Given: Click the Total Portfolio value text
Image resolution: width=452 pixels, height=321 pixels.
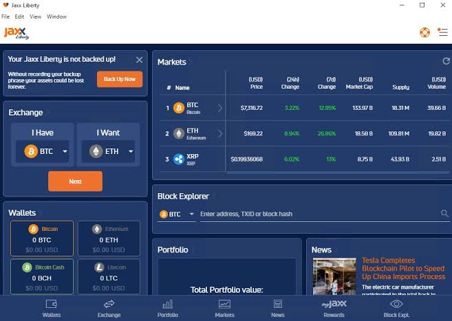Looking at the screenshot, I should pos(226,290).
